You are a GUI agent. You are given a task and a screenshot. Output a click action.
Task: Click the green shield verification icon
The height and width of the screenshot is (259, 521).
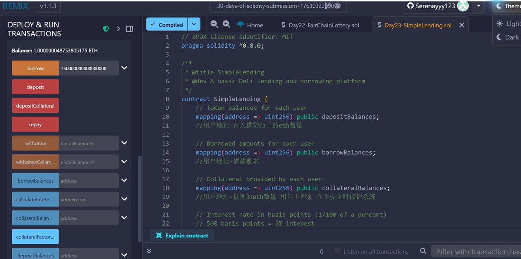click(x=106, y=29)
